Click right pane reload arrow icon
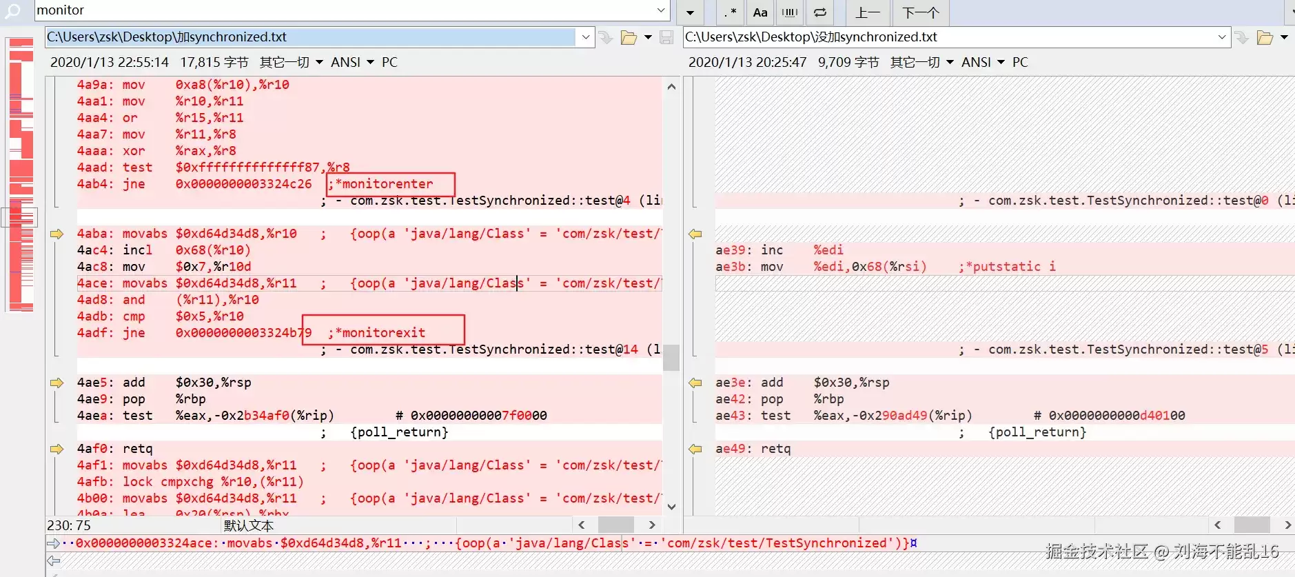The image size is (1295, 577). 1243,37
